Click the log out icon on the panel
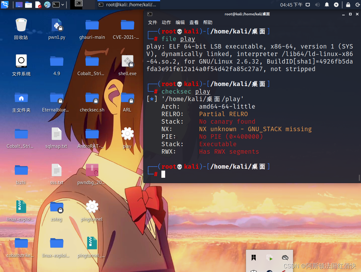361x272 pixels. (358, 5)
